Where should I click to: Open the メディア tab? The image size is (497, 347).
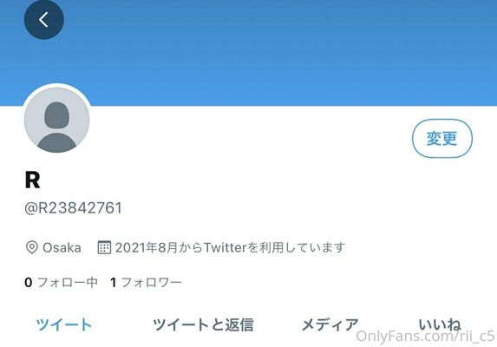tap(330, 324)
